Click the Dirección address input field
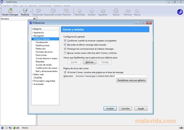This screenshot has width=184, height=130. (x=111, y=76)
